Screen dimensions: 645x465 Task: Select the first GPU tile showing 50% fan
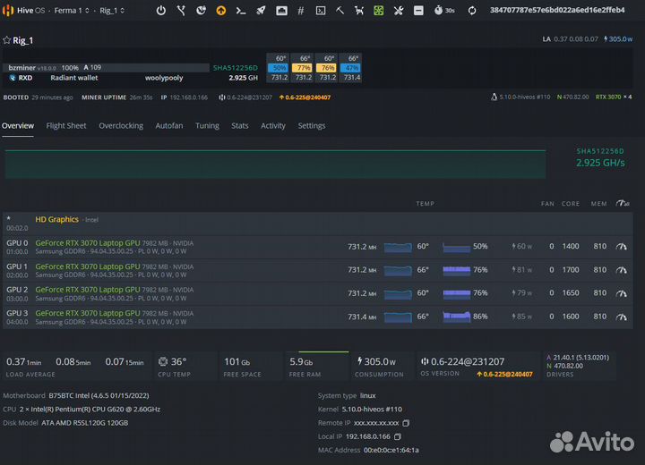coord(279,68)
